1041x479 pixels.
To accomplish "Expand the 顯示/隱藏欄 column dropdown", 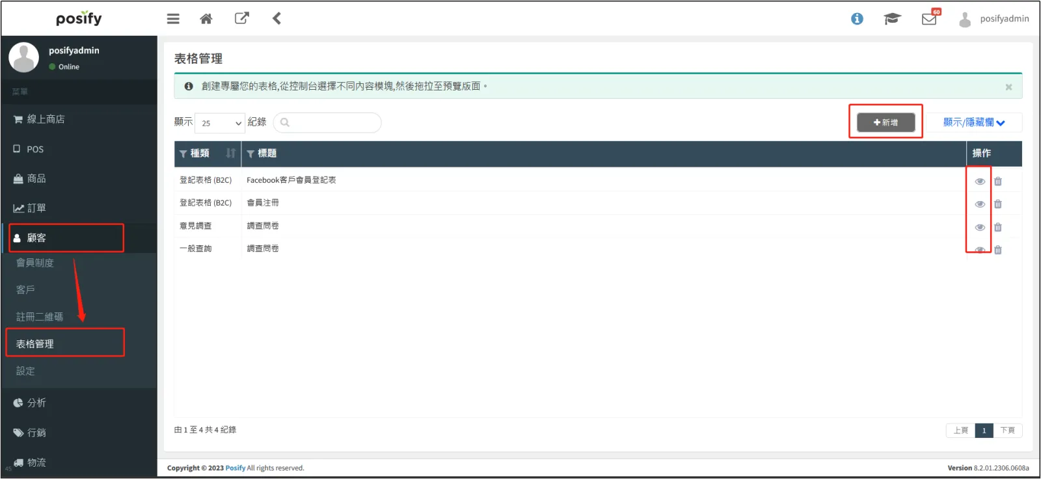I will tap(973, 122).
